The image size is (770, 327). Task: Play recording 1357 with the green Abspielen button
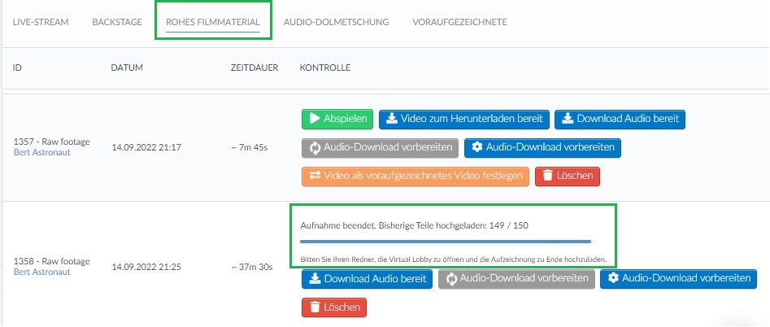pos(337,119)
